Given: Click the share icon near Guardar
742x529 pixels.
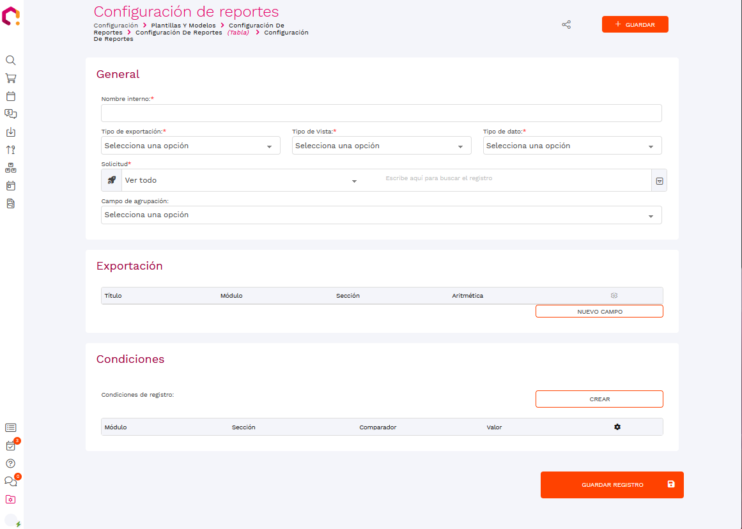Looking at the screenshot, I should 566,25.
